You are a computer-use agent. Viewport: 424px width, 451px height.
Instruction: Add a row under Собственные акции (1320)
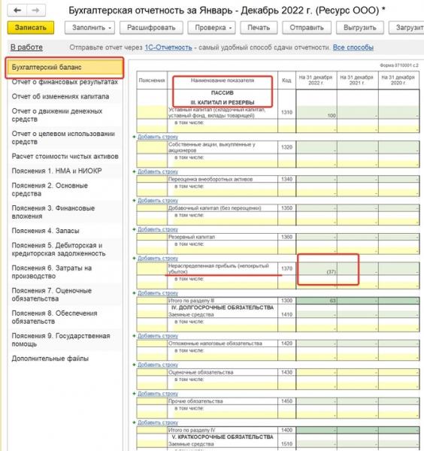pos(158,171)
